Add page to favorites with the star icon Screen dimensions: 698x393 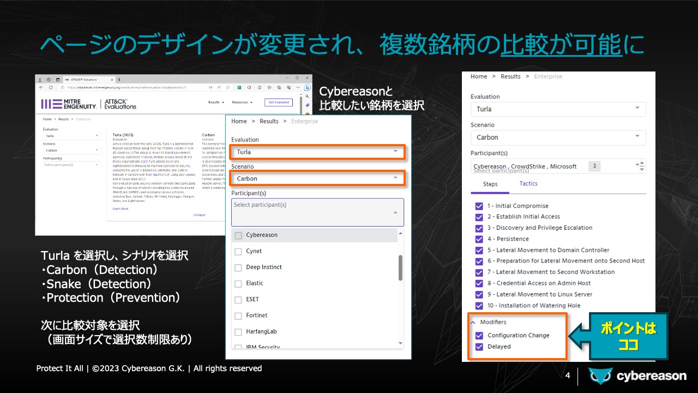point(227,87)
